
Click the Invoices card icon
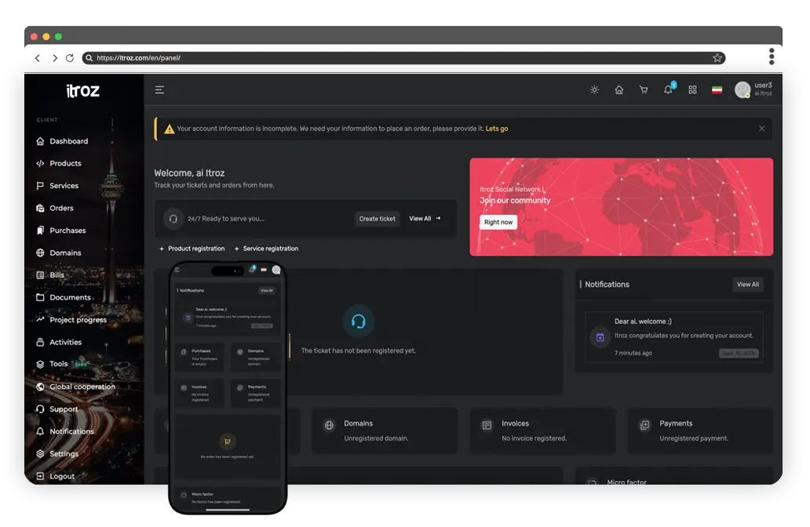(487, 425)
